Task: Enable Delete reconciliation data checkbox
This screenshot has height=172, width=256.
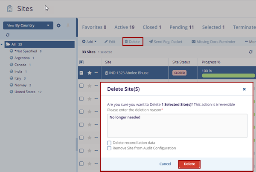Action: coord(110,143)
